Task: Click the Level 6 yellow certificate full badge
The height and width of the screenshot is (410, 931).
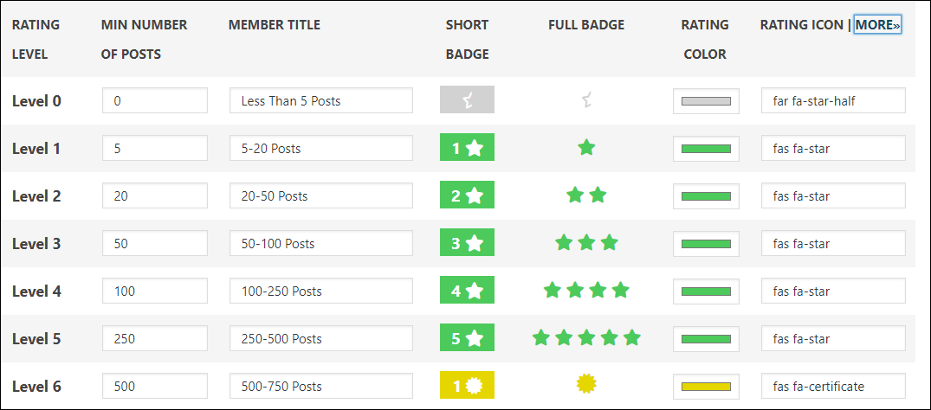Action: (586, 383)
